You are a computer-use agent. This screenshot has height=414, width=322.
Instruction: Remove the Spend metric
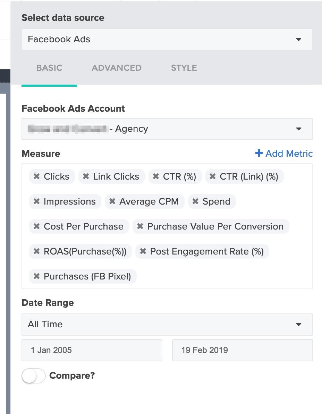[195, 201]
